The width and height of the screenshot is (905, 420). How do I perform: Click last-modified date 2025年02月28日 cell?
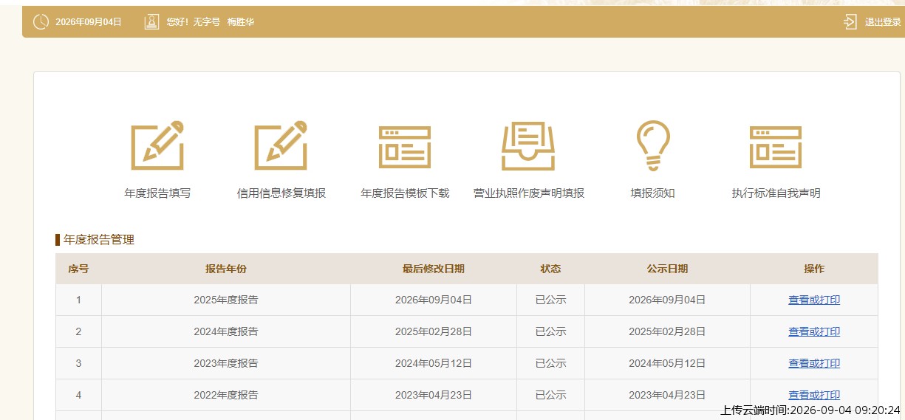tap(434, 332)
